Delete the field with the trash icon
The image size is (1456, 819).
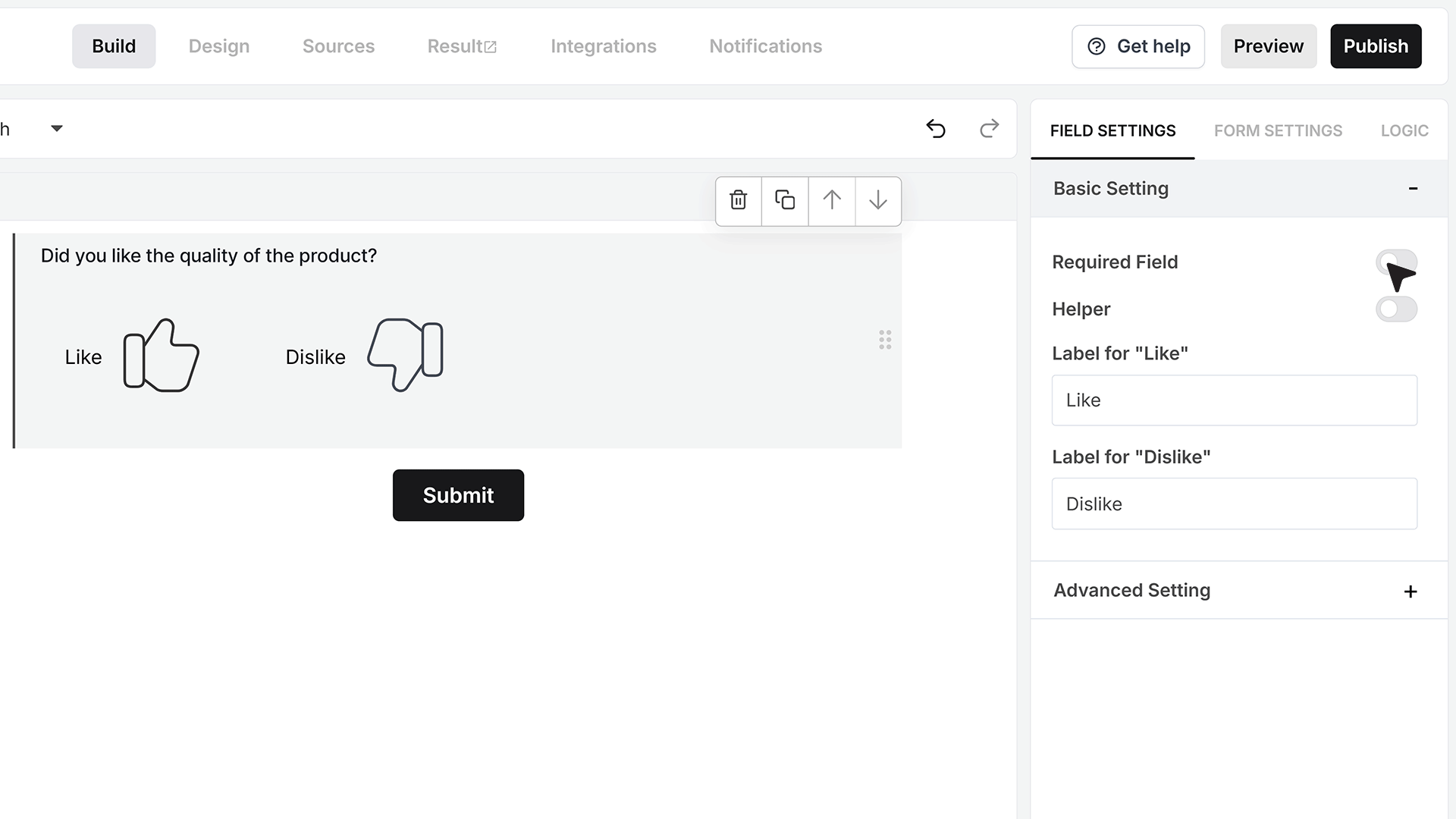point(739,201)
